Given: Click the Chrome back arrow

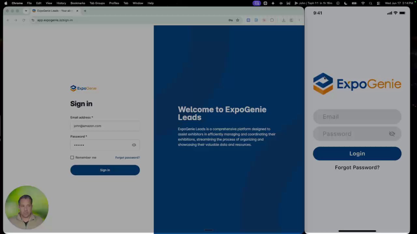Looking at the screenshot, I should pyautogui.click(x=8, y=20).
